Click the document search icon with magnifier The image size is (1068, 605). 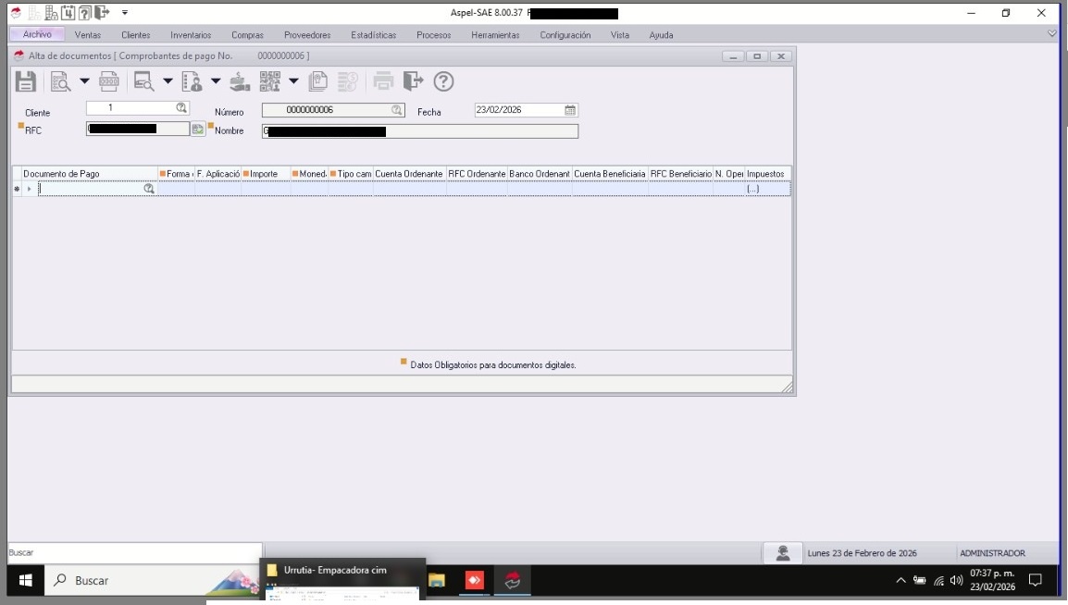(x=60, y=81)
